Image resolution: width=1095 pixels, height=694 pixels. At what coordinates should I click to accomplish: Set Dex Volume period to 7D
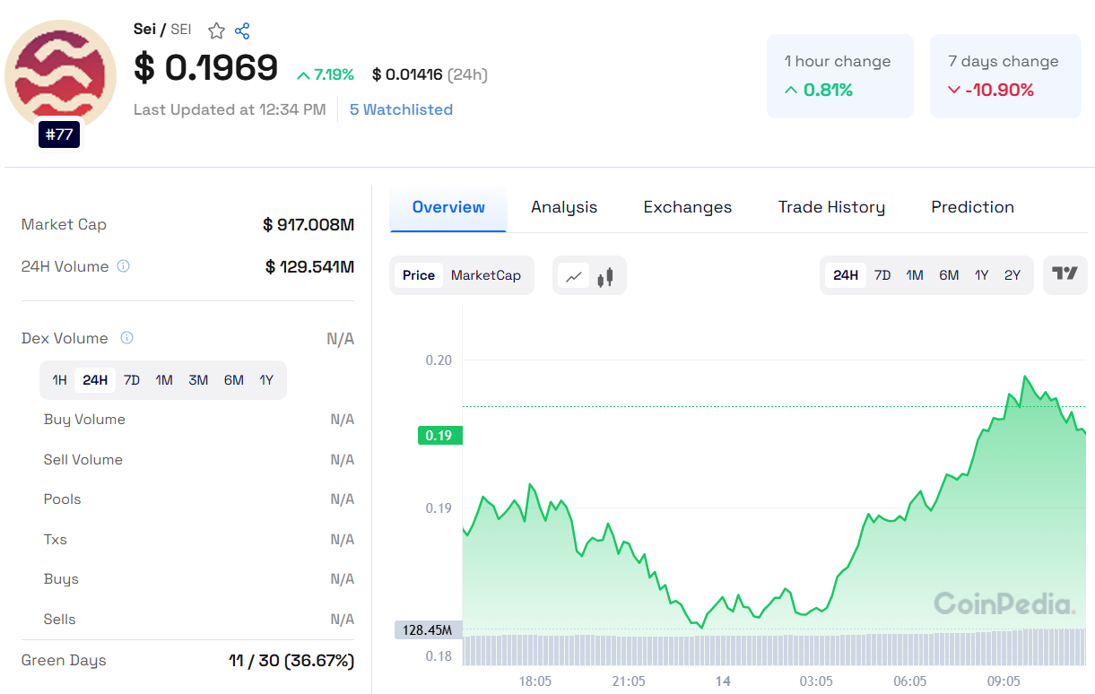132,380
